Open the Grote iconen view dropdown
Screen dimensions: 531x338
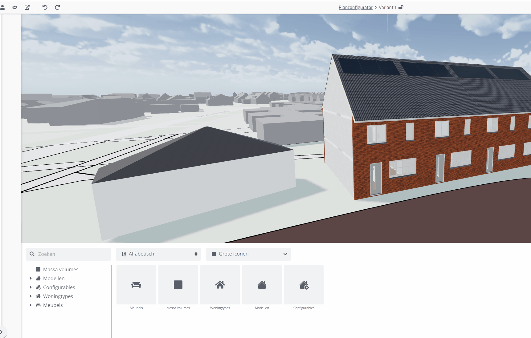pyautogui.click(x=248, y=254)
